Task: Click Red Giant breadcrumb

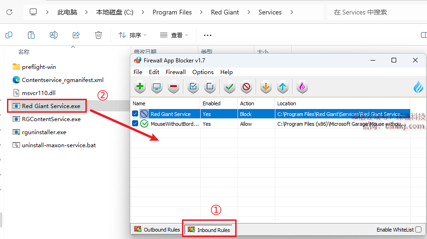Action: pyautogui.click(x=225, y=12)
